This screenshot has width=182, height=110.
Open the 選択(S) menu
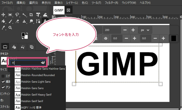(x=33, y=3)
